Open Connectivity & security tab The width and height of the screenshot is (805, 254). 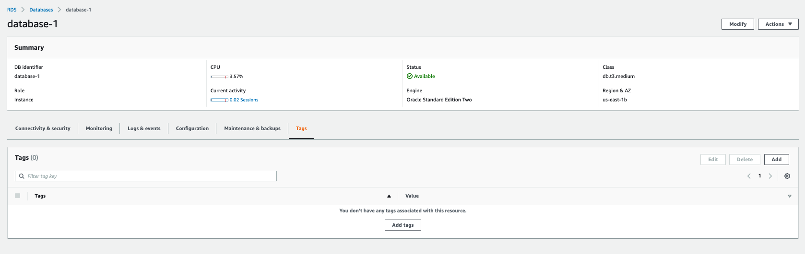tap(43, 128)
